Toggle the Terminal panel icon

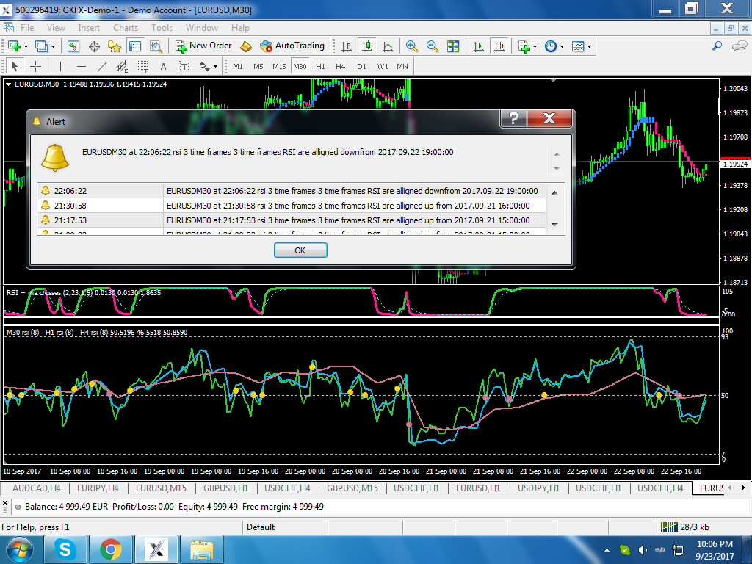click(x=135, y=46)
